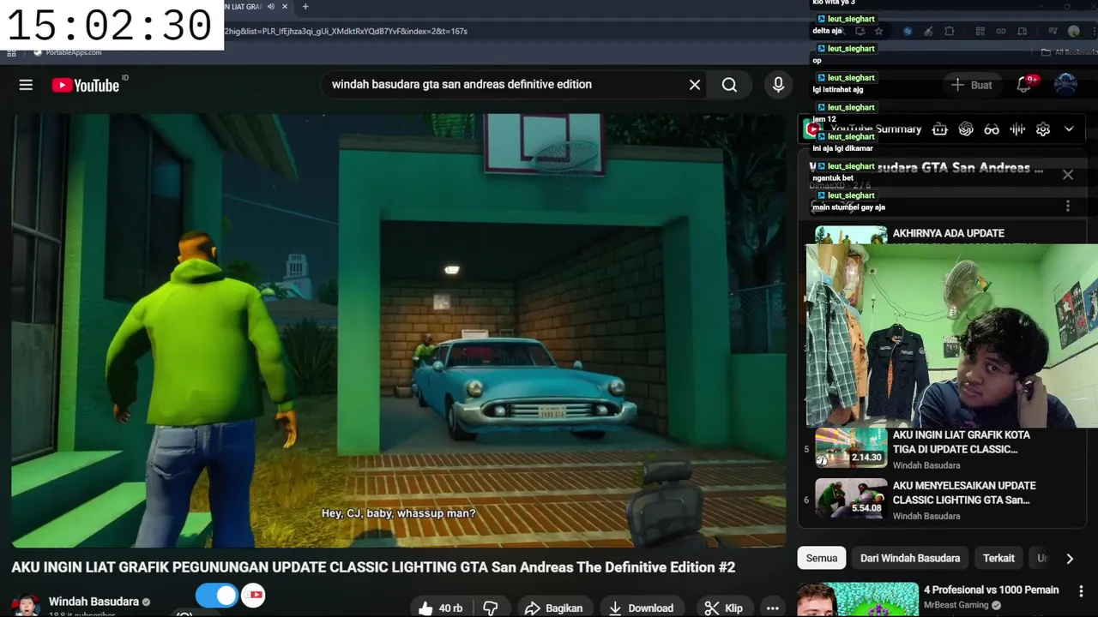Open PortableApps.com bookmark
The image size is (1098, 617).
(68, 52)
